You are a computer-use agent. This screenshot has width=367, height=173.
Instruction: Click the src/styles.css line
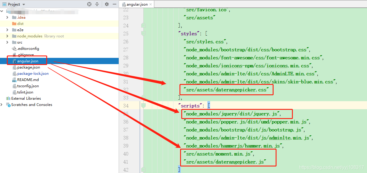(x=205, y=42)
